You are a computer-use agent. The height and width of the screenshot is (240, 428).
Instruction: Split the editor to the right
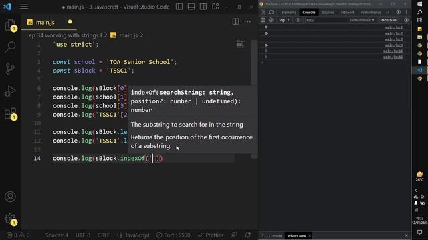point(235,21)
